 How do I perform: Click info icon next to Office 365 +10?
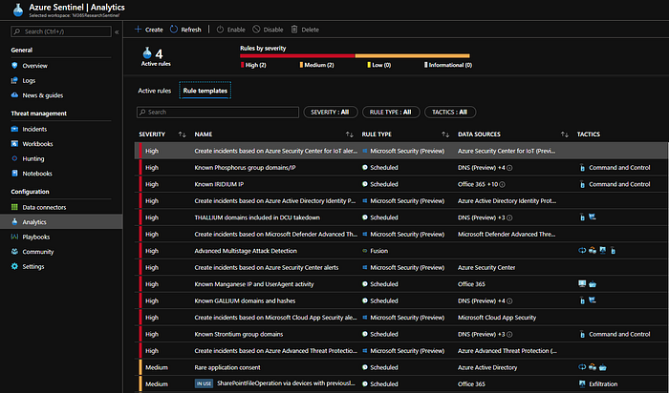pyautogui.click(x=502, y=184)
